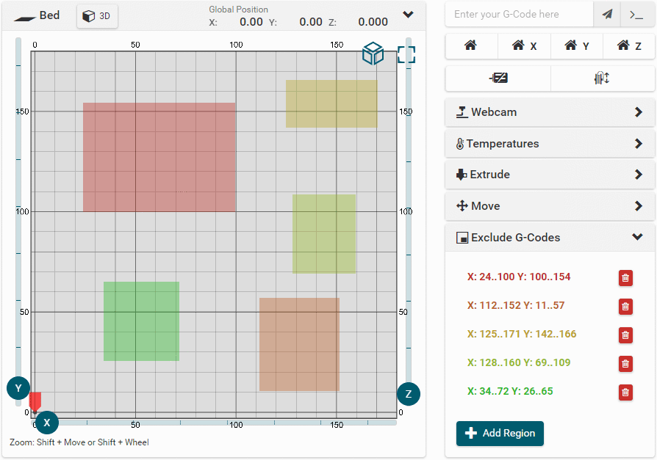This screenshot has height=460, width=657.
Task: Click the Add Region button
Action: click(500, 434)
